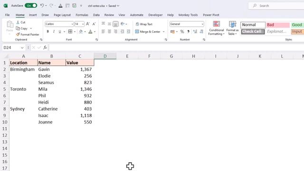Apply the Bad cell style
The image size is (304, 171).
pyautogui.click(x=278, y=25)
